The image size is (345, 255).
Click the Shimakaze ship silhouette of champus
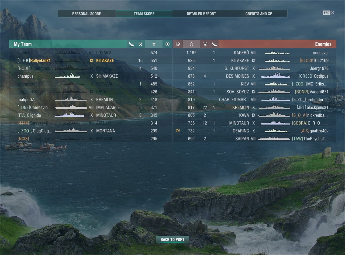coord(68,76)
